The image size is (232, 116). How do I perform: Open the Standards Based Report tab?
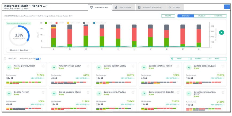tap(151, 7)
